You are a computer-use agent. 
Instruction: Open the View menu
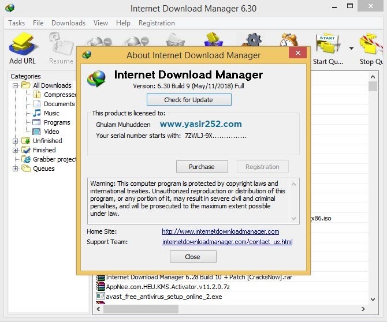coord(101,23)
